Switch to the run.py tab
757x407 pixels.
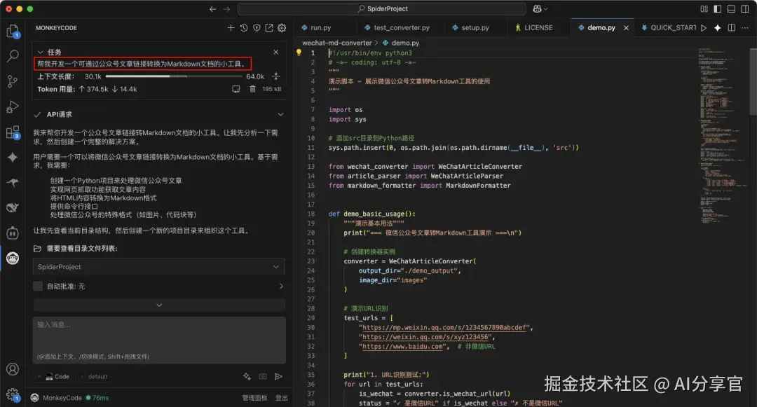point(320,28)
